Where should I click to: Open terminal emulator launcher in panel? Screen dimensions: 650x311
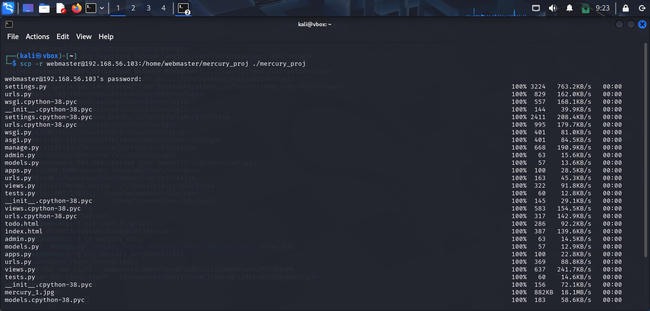[91, 8]
